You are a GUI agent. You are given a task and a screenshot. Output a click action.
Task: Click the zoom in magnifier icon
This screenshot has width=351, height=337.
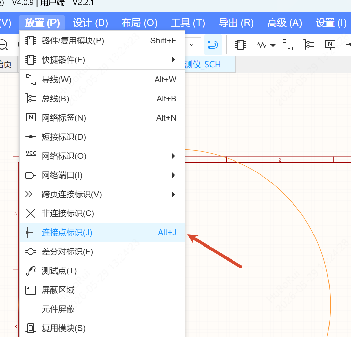pyautogui.click(x=4, y=45)
